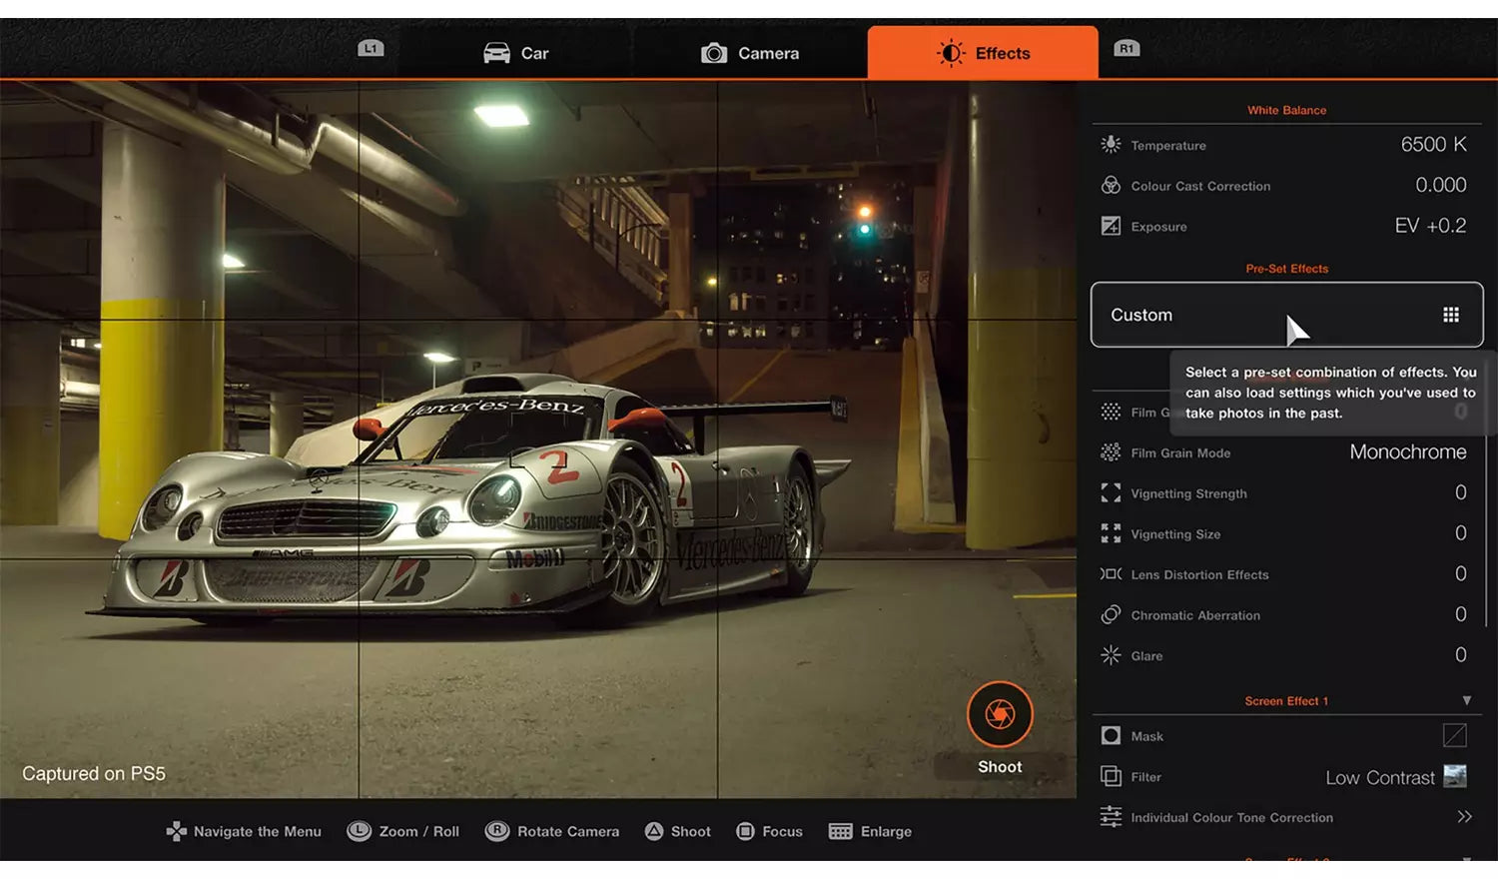The height and width of the screenshot is (879, 1498).
Task: Open the Custom pre-set effects selector
Action: click(1286, 315)
